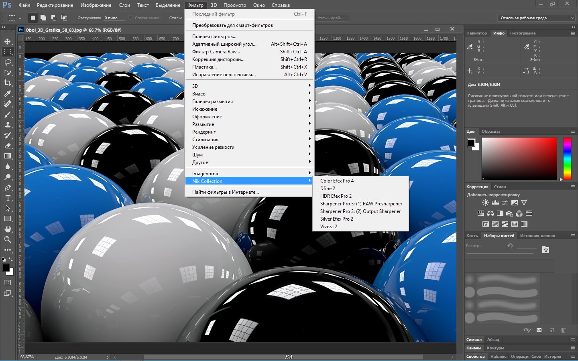Add a Color Balance adjustment

pos(490,213)
